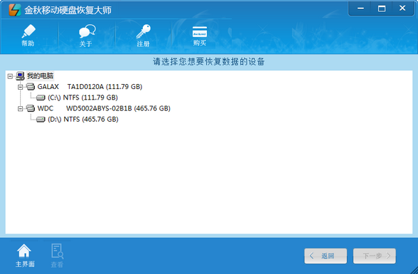The height and width of the screenshot is (274, 418).
Task: Click the 下一步 next button
Action: coord(374,256)
